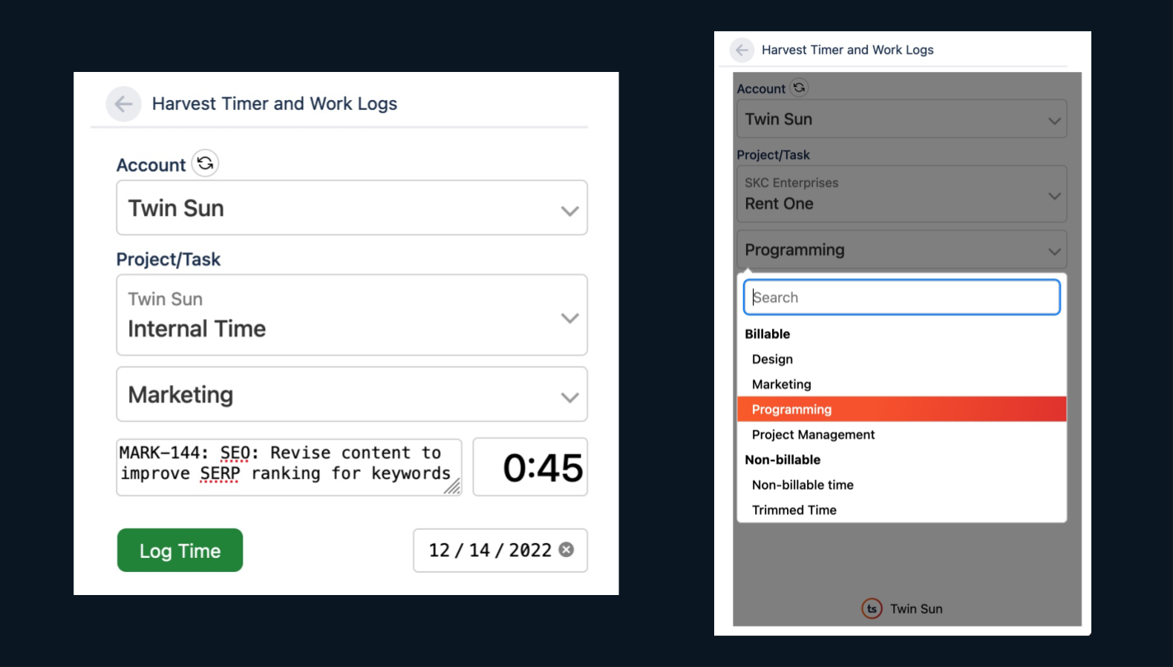
Task: Click resize handle of notes textarea
Action: point(452,487)
